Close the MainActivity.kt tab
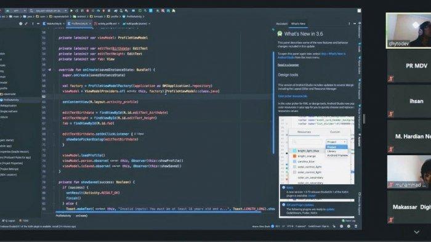Image resolution: width=431 pixels, height=242 pixels. point(64,23)
